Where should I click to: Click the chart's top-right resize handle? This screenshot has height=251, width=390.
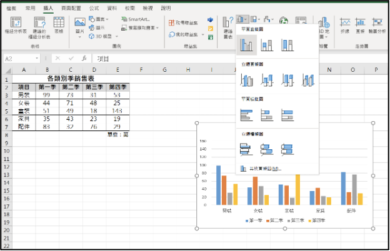tap(373, 123)
